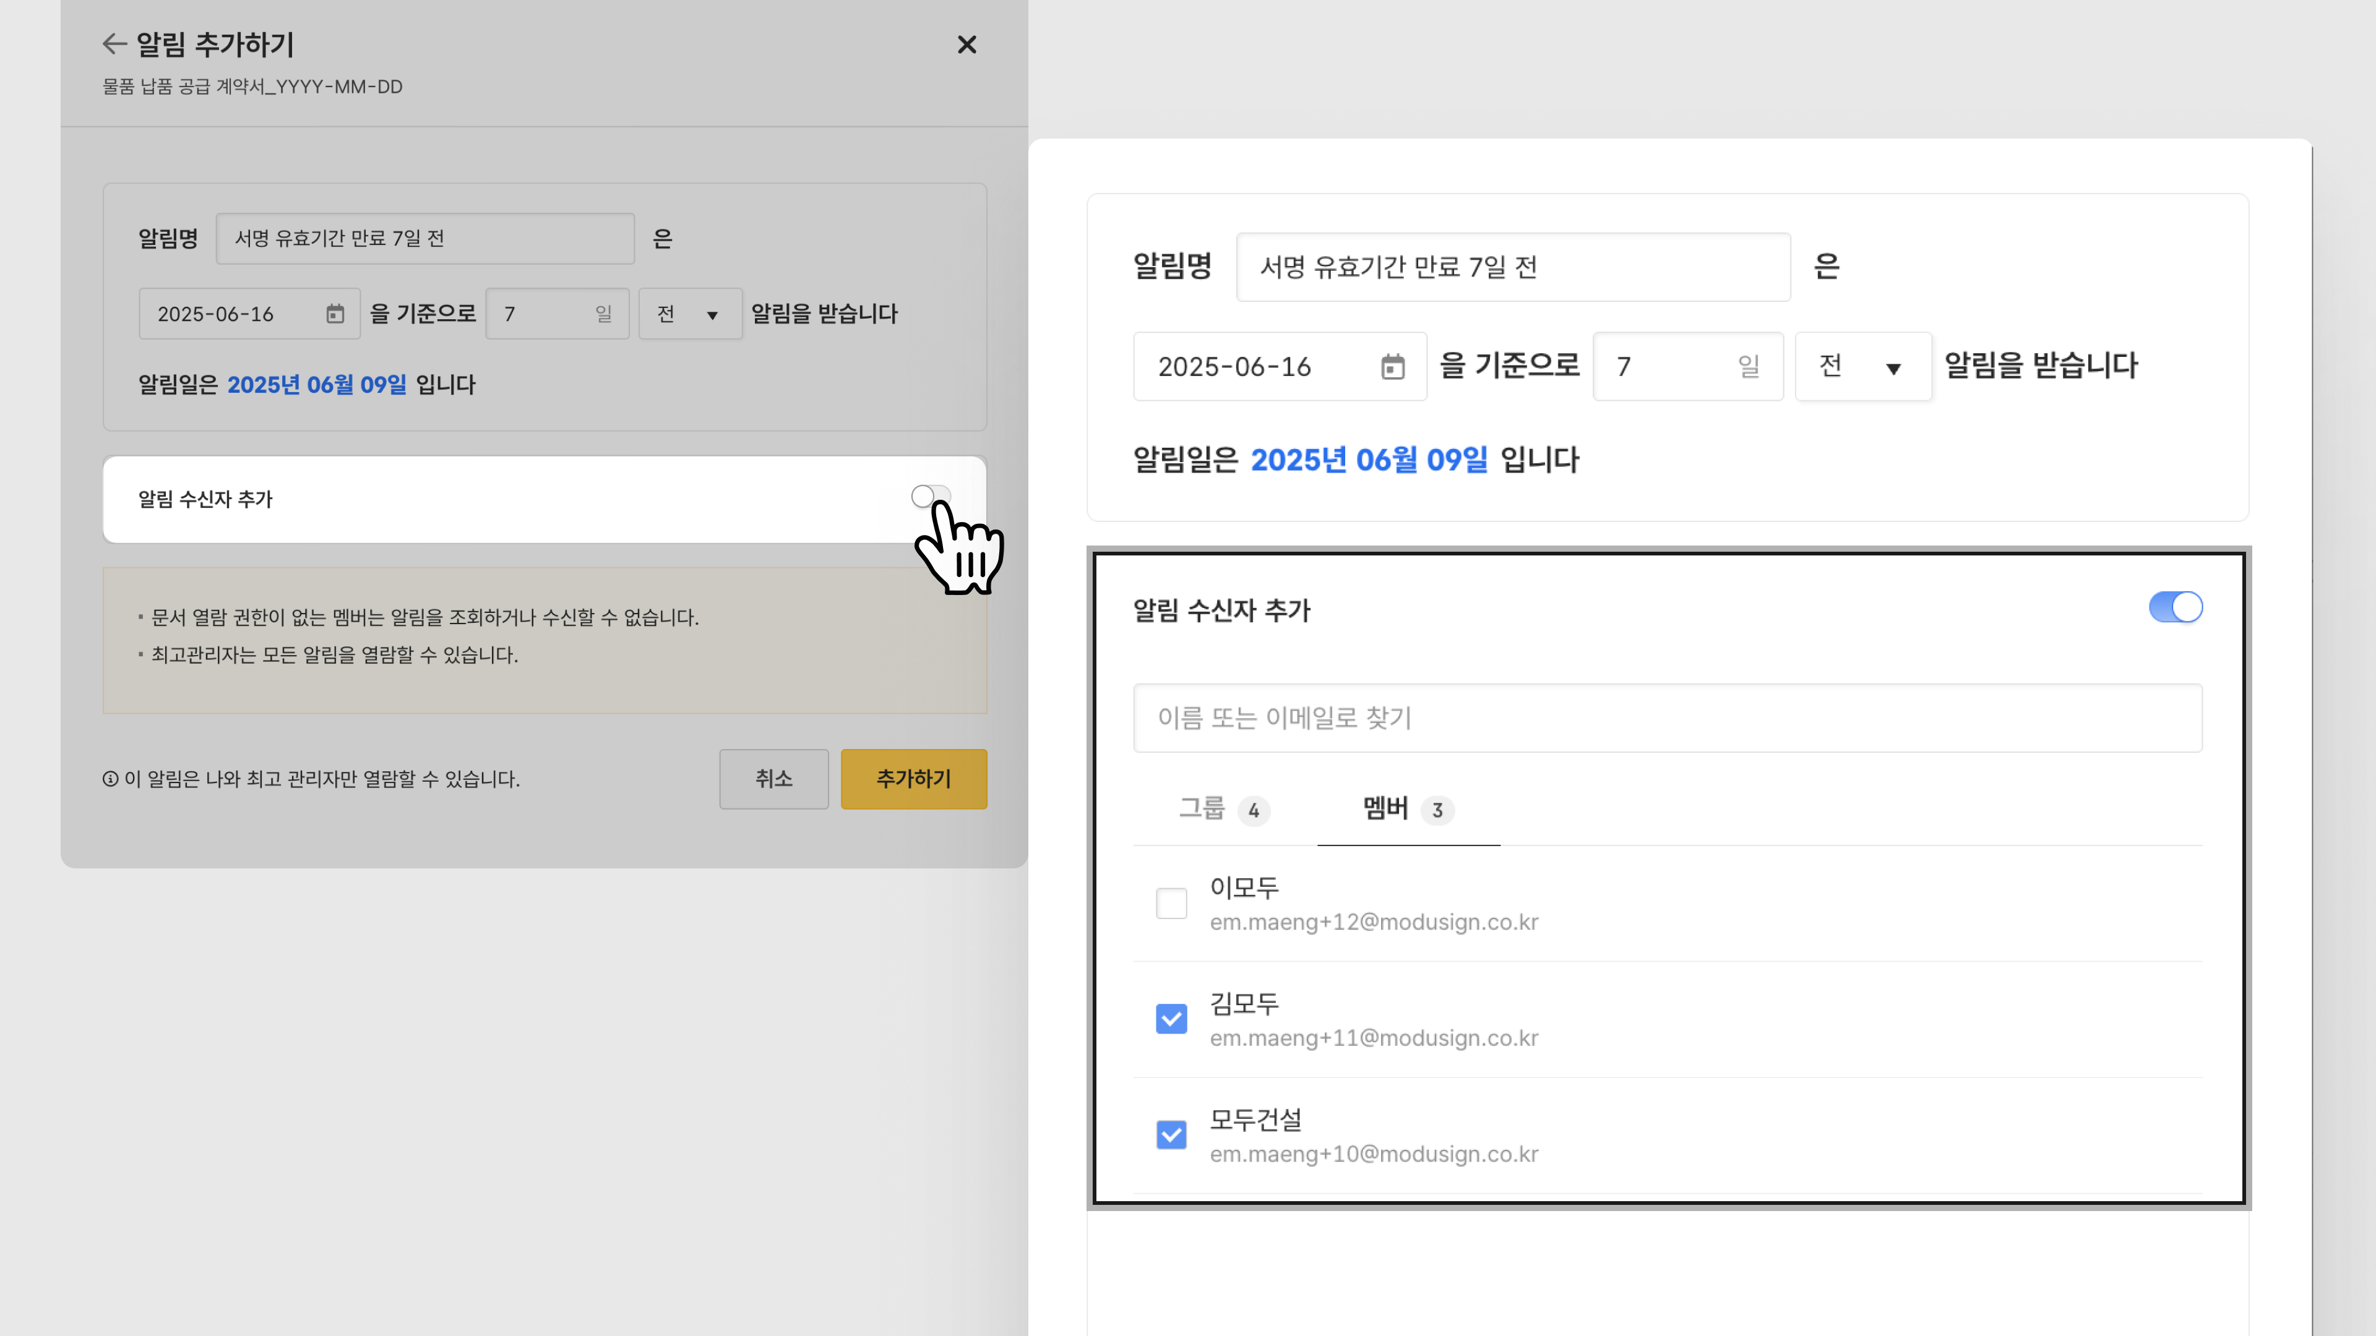
Task: Open the 전 dropdown in left panel
Action: point(690,314)
